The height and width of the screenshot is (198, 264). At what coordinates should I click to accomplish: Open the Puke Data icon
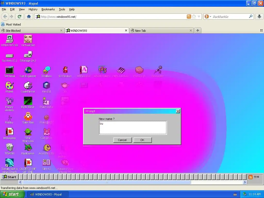pyautogui.click(x=46, y=103)
